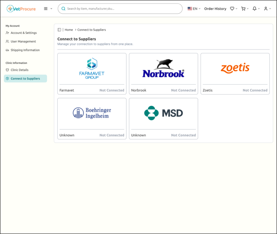Click the notifications bell icon

254,9
